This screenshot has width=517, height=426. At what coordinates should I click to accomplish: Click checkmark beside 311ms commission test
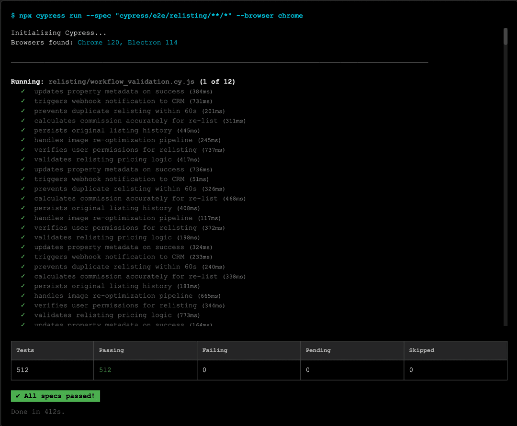coord(22,121)
